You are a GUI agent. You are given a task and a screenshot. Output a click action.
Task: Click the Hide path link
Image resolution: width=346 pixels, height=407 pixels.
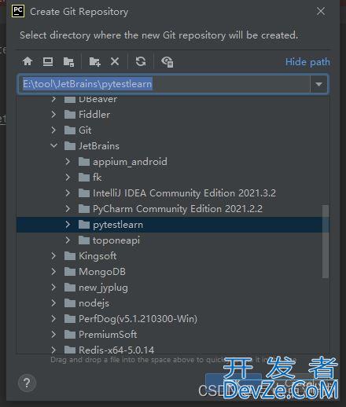point(307,62)
